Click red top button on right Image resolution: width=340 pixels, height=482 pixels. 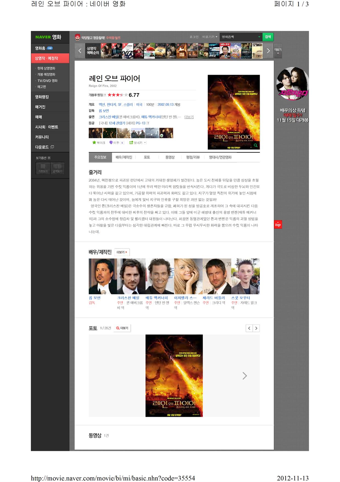[278, 225]
